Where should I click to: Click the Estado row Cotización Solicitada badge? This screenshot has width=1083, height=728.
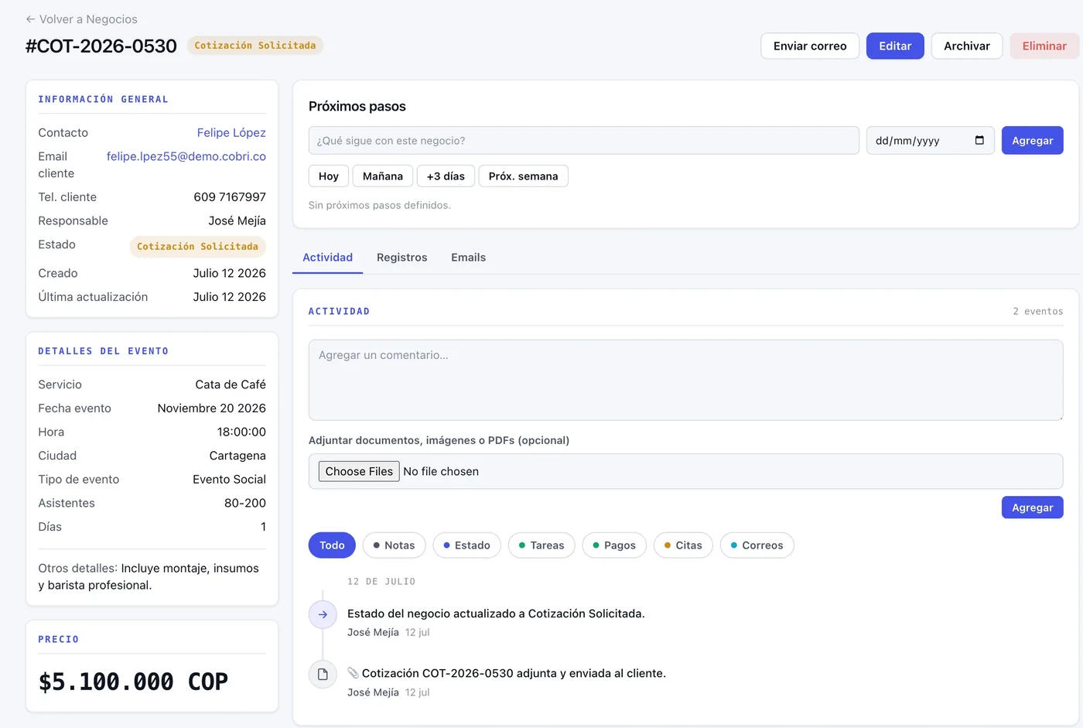(198, 247)
